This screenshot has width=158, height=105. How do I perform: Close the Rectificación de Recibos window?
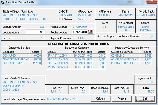click(152, 1)
